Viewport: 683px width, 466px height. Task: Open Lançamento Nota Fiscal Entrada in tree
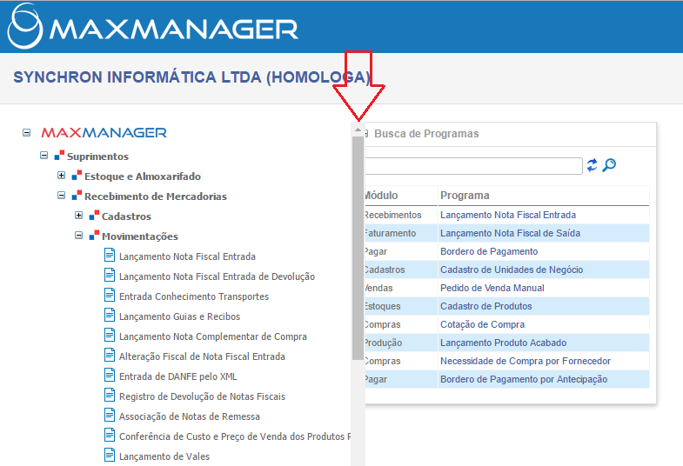tap(187, 256)
